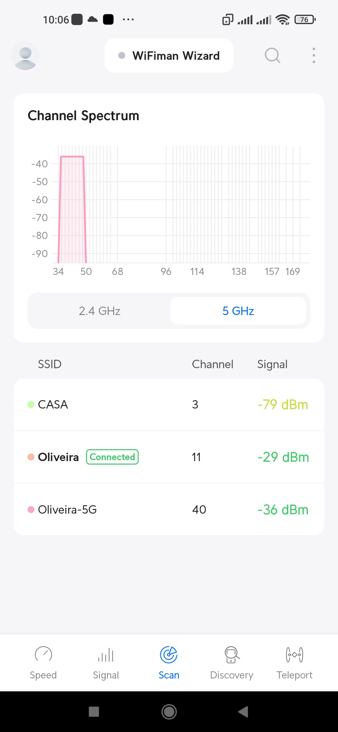Switch spectrum to 2.4 GHz band

coord(100,311)
